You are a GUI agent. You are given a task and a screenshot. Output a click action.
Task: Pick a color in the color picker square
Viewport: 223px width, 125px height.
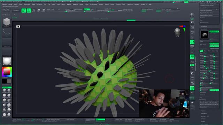(7, 72)
